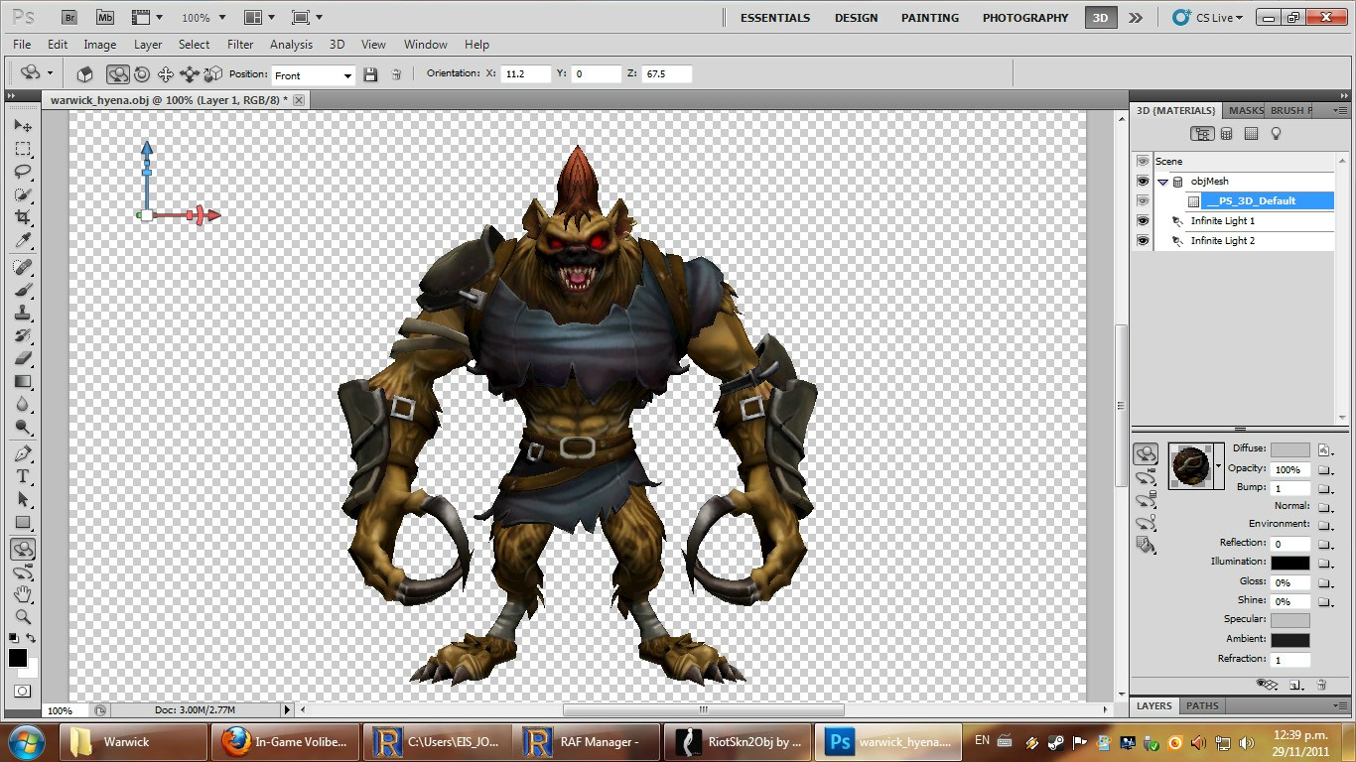Filter 3D panel by Whole Scene

1202,134
